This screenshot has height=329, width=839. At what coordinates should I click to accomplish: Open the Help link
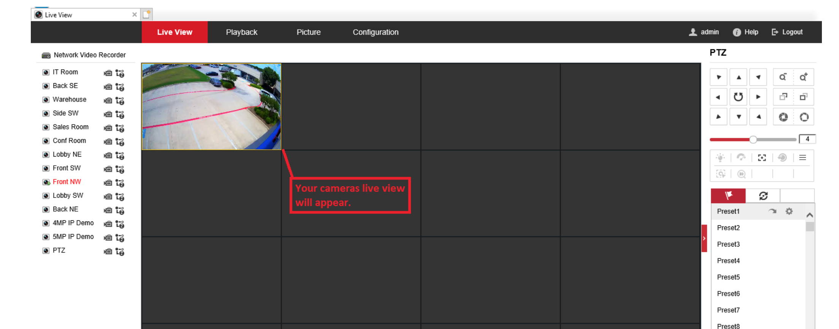click(751, 32)
